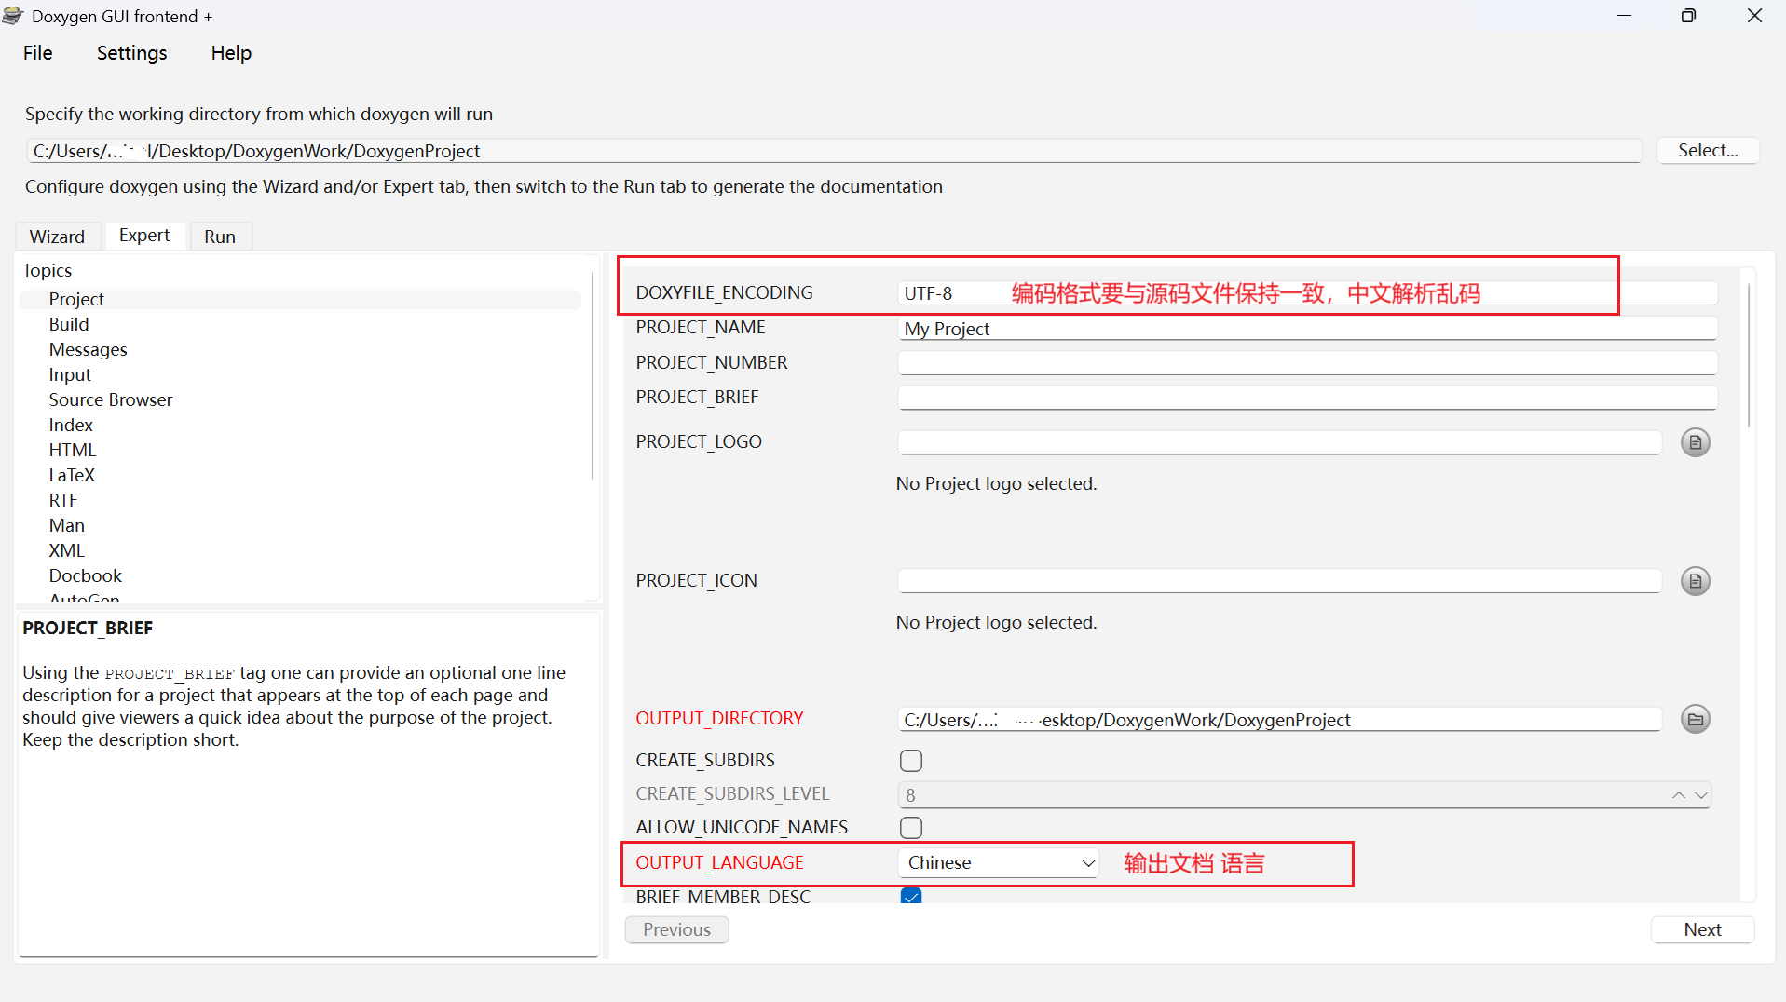The image size is (1786, 1002).
Task: Click the DOXYFILE_ENCODING UTF-8 field
Action: coord(1307,293)
